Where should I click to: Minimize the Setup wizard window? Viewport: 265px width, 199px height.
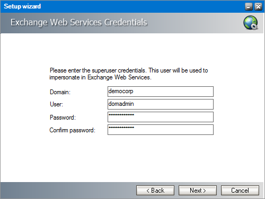(249, 7)
